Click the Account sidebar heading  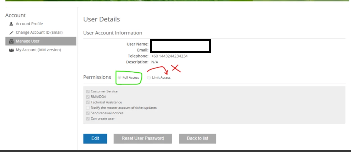16,15
